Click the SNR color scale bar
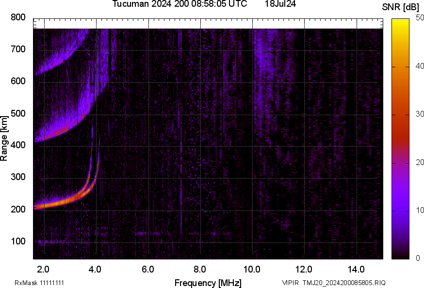The height and width of the screenshot is (288, 424). click(400, 139)
